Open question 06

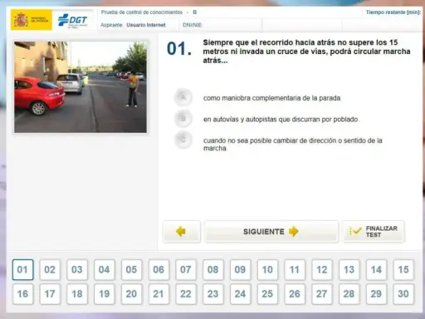pos(159,269)
